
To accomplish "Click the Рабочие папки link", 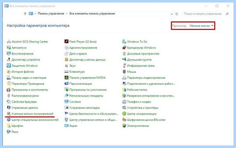I will click(137, 90).
